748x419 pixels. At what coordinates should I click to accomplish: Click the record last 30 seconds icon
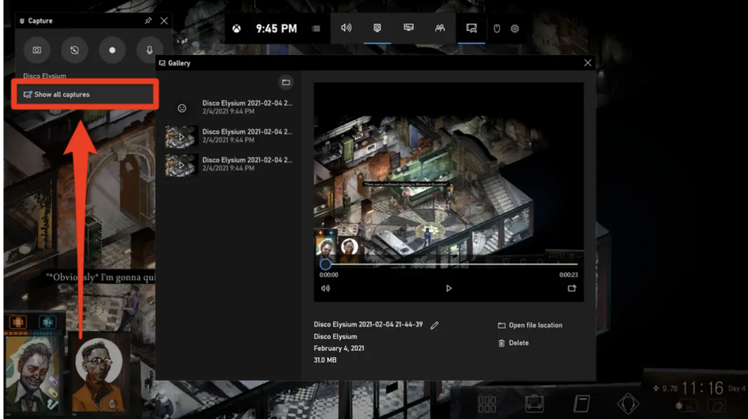[x=75, y=50]
